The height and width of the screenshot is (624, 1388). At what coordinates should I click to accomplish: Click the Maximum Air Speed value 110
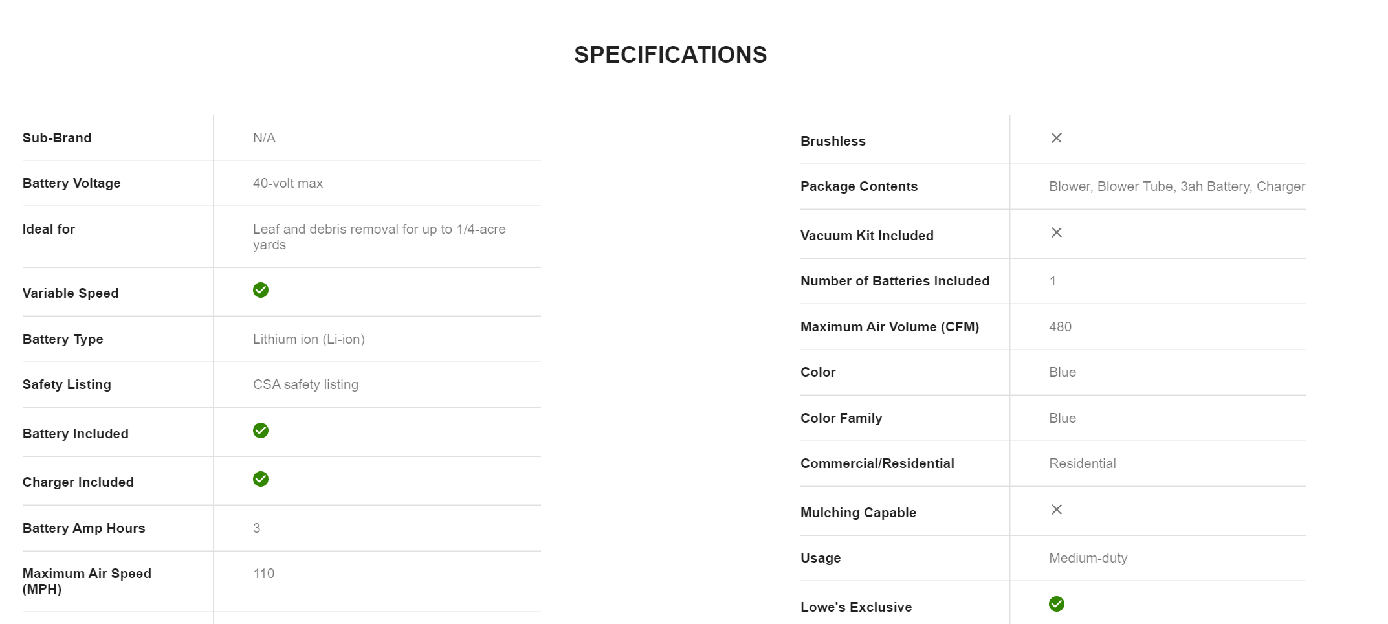(263, 574)
